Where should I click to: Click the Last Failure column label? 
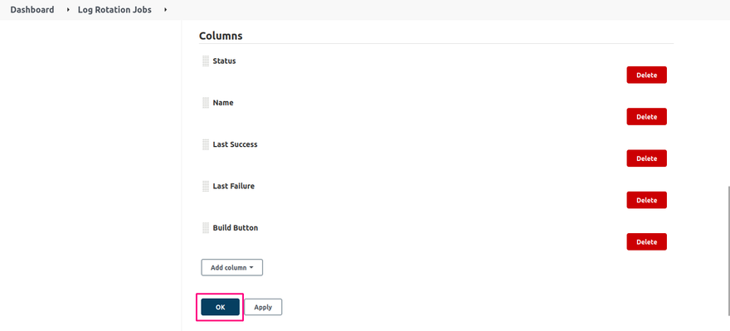point(234,186)
